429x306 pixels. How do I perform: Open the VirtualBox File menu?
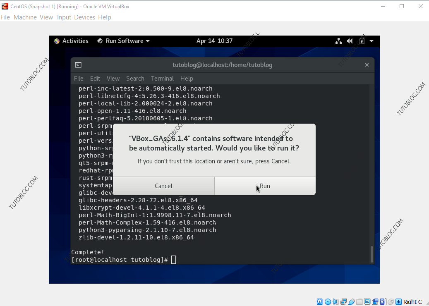point(5,17)
